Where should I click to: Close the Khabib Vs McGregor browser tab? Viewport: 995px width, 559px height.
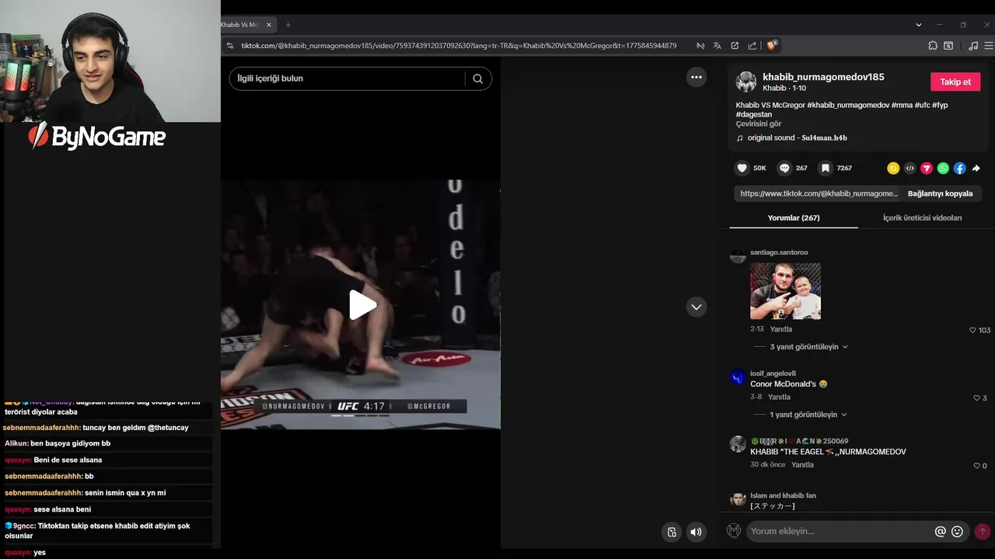point(270,25)
